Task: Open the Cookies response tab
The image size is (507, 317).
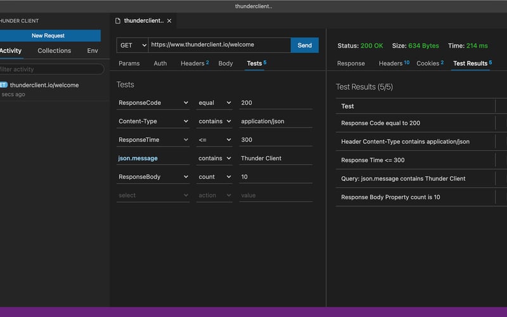Action: (430, 63)
